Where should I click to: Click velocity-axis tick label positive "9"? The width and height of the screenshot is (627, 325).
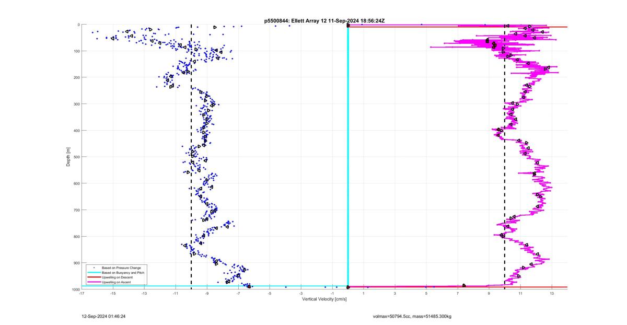click(489, 293)
